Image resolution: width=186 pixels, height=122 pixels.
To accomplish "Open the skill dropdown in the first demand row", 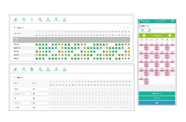I will (x=22, y=89).
